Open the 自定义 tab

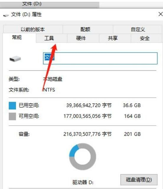138,29
